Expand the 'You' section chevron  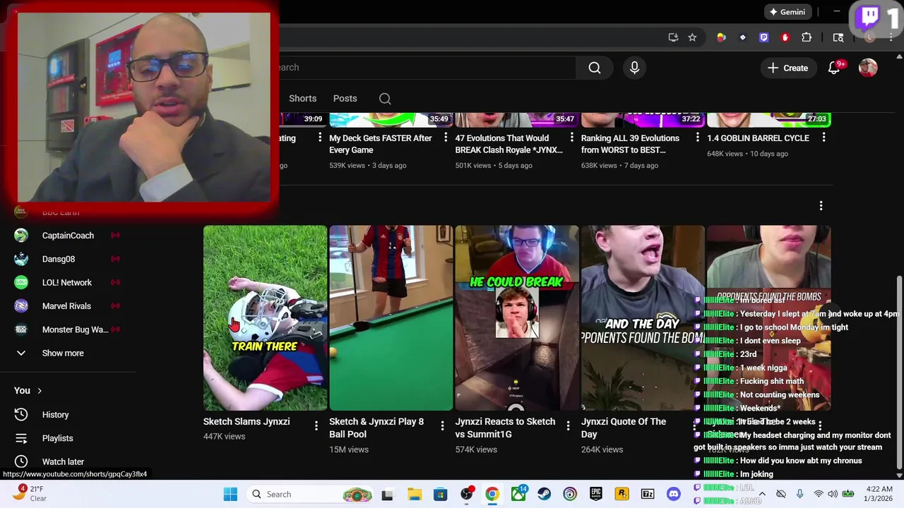point(40,391)
